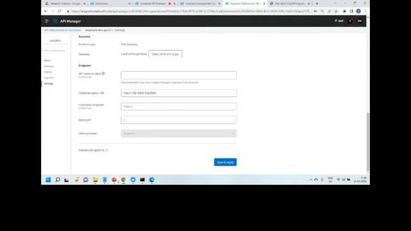Open the SM user profile avatar
The height and width of the screenshot is (231, 411).
(360, 21)
